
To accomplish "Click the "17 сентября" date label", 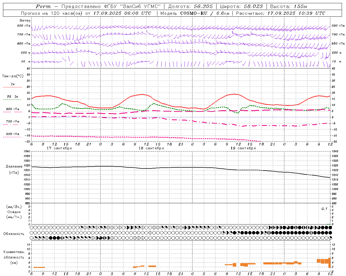I will coord(59,148).
